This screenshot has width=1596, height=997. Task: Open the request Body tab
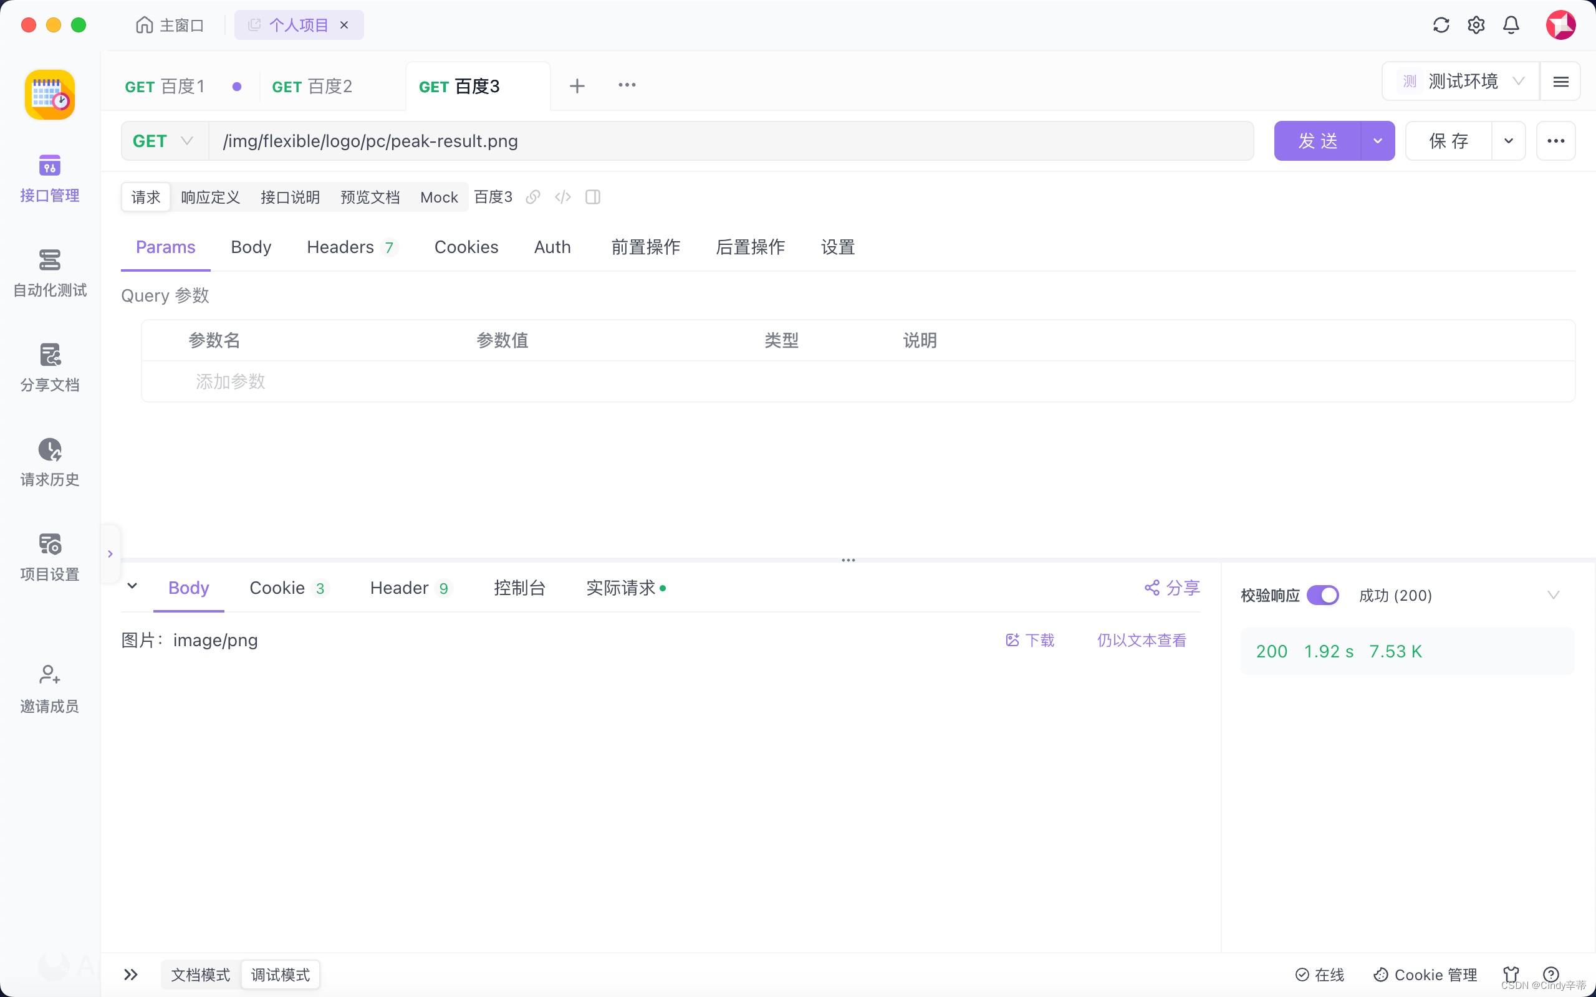pos(251,247)
